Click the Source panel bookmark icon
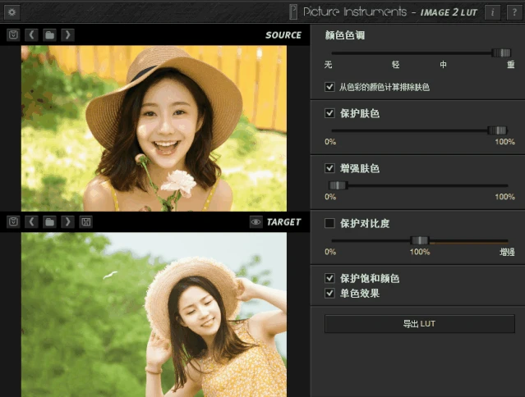 coord(13,34)
